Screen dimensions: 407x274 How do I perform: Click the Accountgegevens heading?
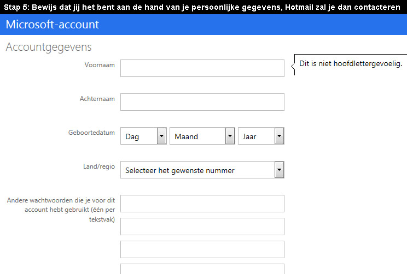tap(49, 47)
